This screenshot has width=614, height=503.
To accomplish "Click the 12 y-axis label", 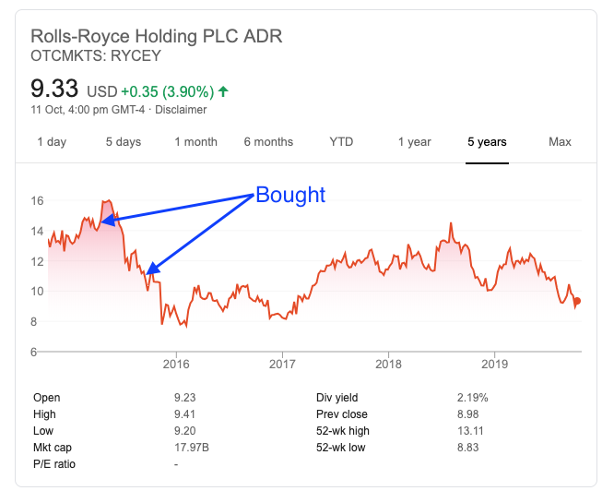I will pos(37,261).
